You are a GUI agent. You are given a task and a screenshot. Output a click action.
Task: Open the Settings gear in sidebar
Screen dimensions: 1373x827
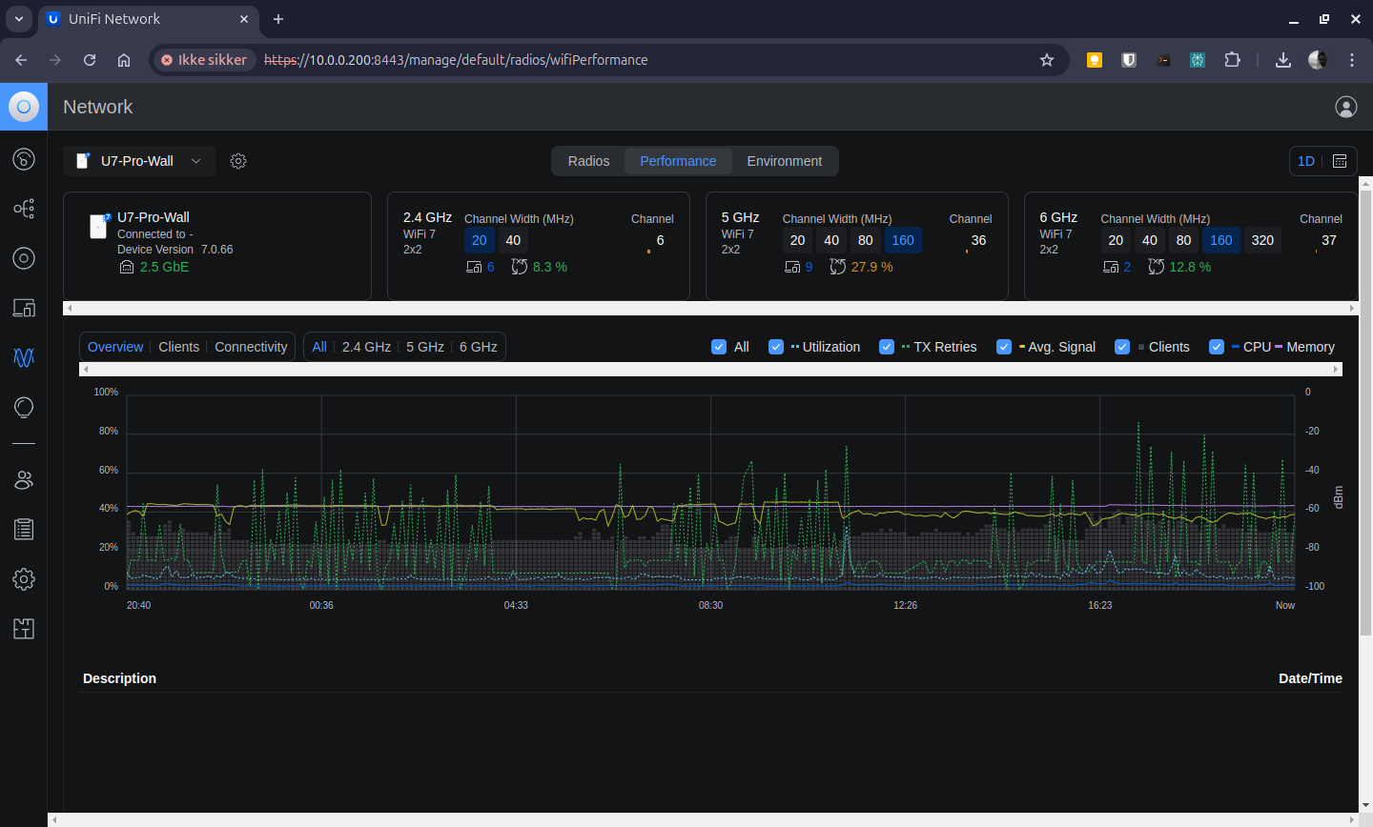point(24,579)
